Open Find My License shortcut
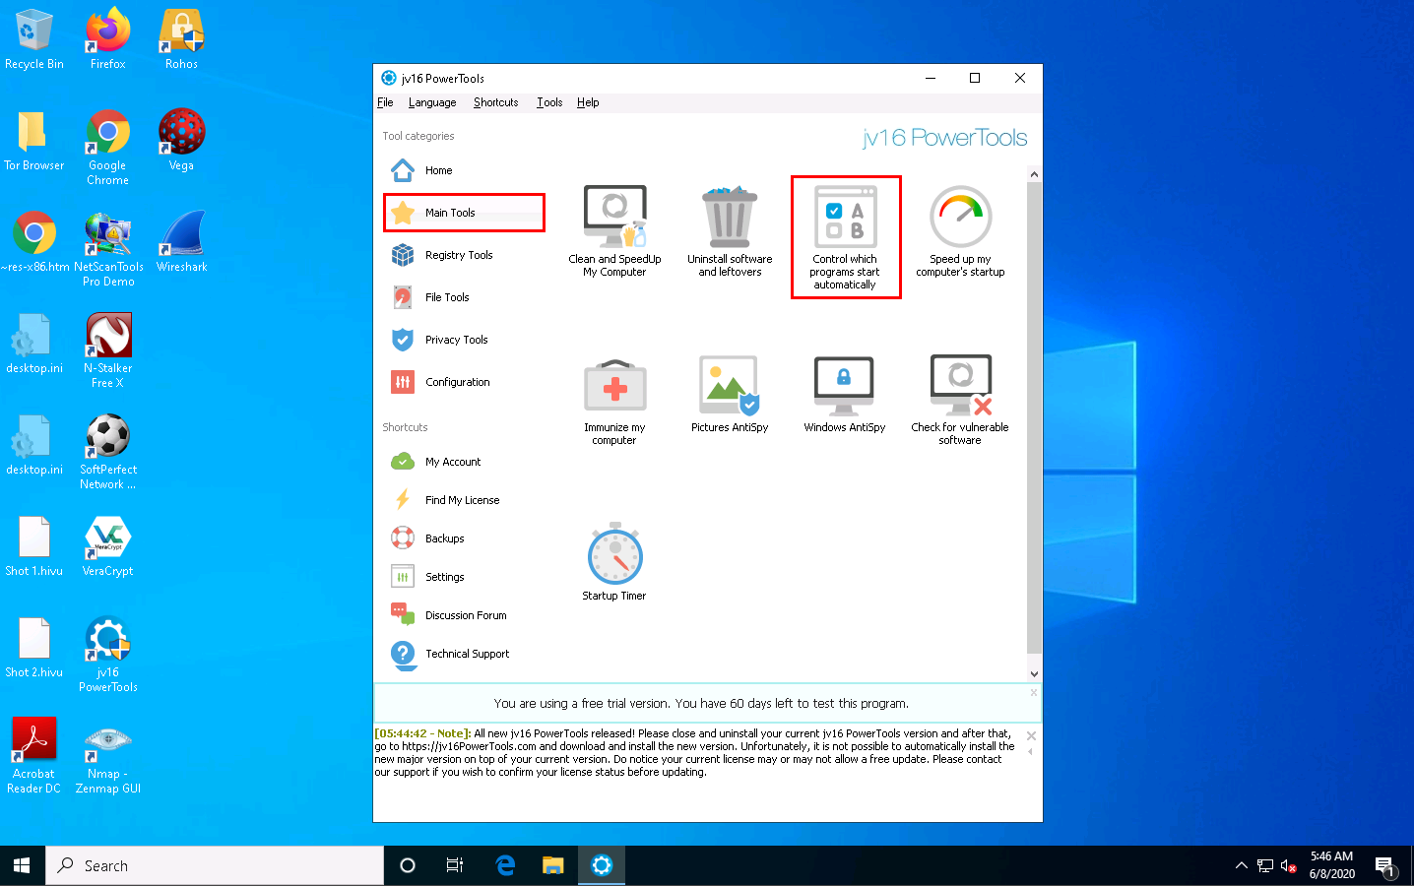Viewport: 1414px width, 886px height. pyautogui.click(x=445, y=500)
